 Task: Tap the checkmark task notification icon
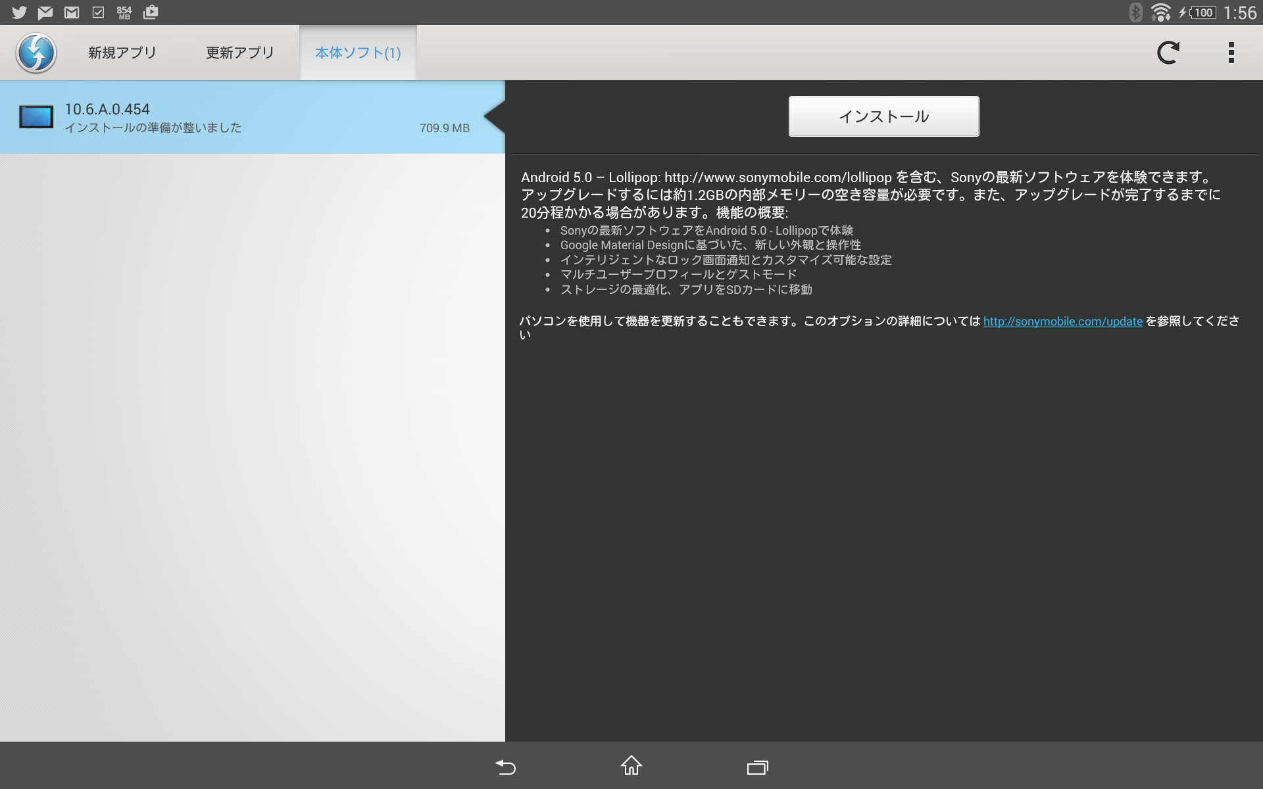(98, 12)
